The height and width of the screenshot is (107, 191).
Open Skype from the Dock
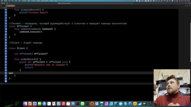pyautogui.click(x=125, y=104)
